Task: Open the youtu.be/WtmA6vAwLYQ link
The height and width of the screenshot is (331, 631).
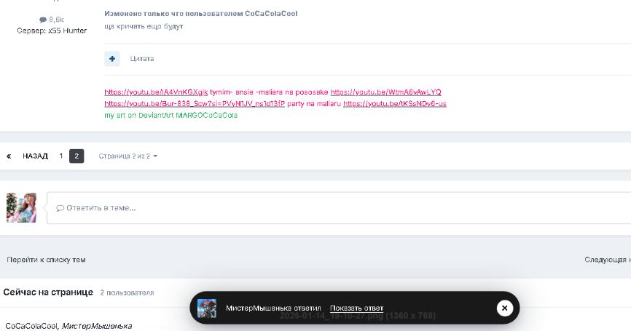Action: click(385, 92)
